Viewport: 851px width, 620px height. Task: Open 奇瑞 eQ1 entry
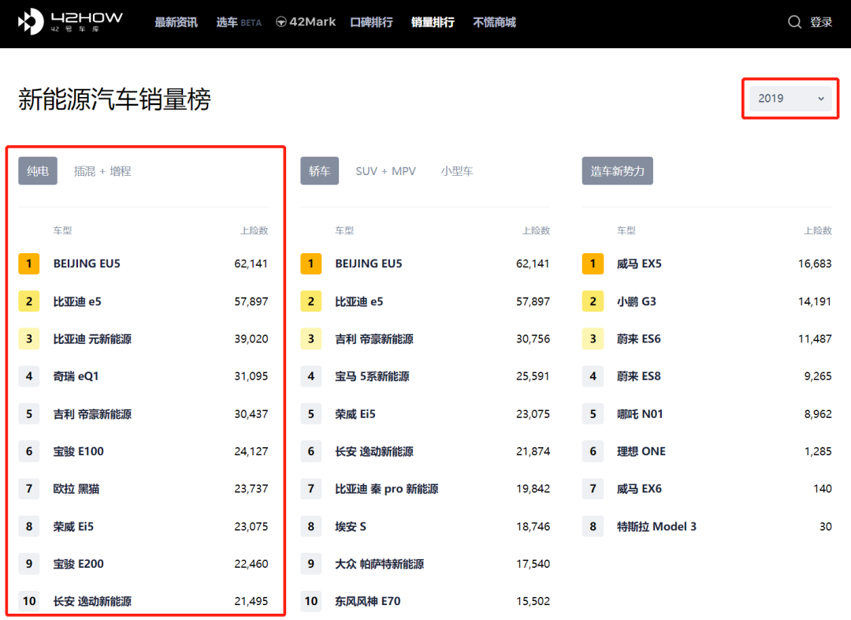pyautogui.click(x=76, y=376)
